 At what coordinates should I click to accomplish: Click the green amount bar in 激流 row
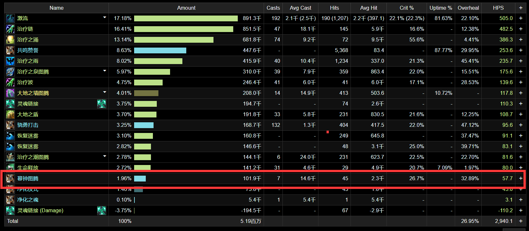click(x=186, y=18)
